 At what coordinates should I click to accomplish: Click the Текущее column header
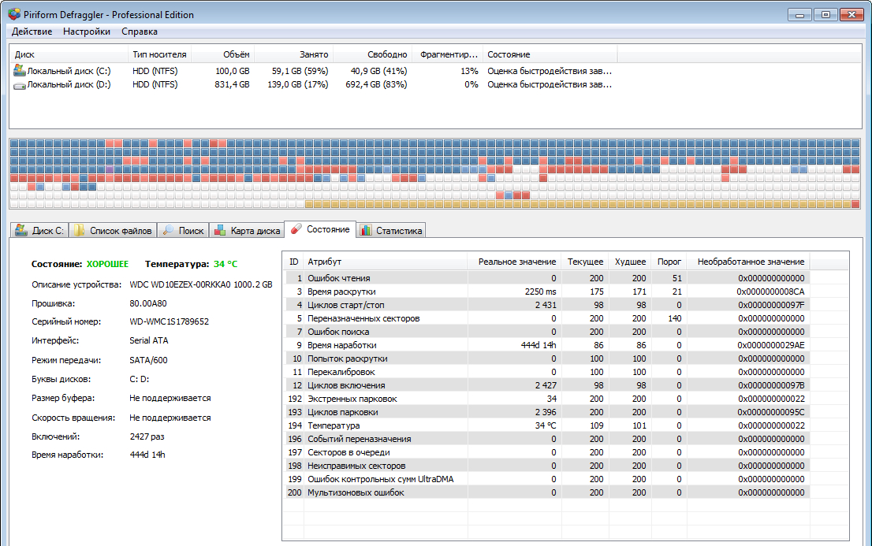point(585,262)
